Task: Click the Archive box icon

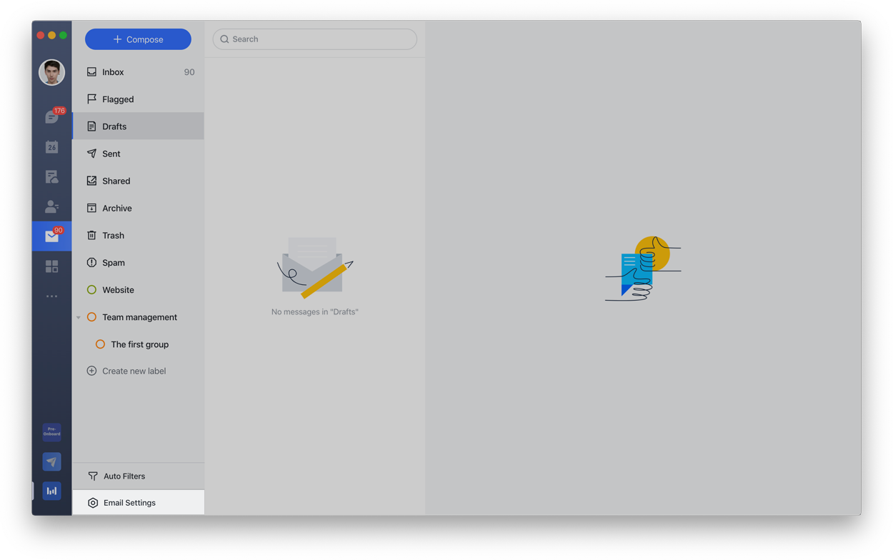Action: [91, 208]
